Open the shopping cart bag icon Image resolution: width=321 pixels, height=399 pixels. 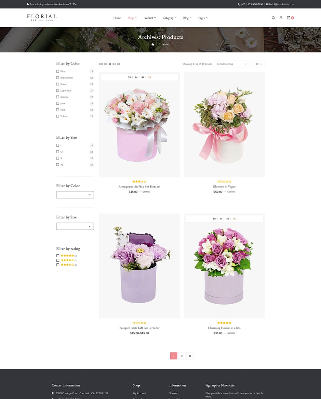(x=288, y=18)
